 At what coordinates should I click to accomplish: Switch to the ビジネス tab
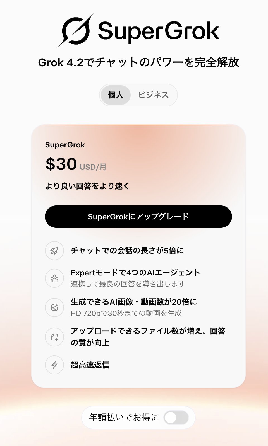[x=154, y=95]
